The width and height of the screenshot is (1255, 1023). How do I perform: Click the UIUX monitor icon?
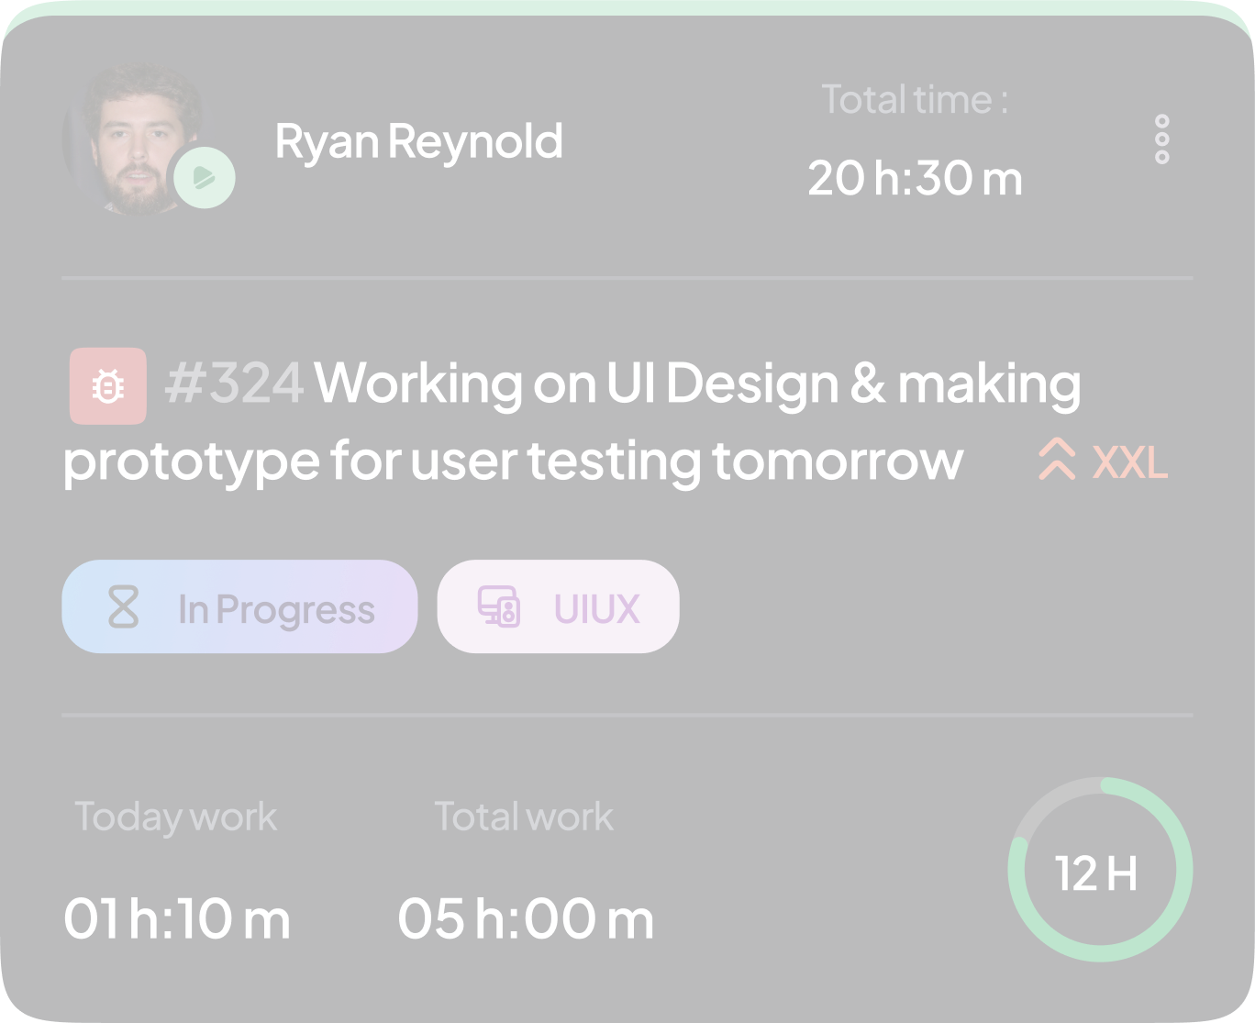point(499,607)
